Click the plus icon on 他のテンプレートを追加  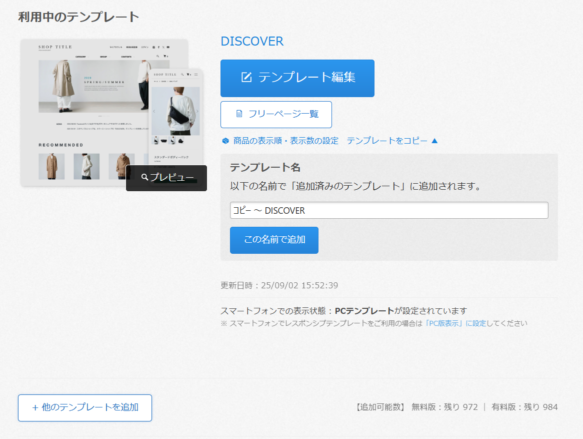pos(35,407)
